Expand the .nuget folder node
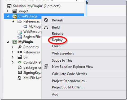Screen dimensions: 127x100 coord(8,11)
